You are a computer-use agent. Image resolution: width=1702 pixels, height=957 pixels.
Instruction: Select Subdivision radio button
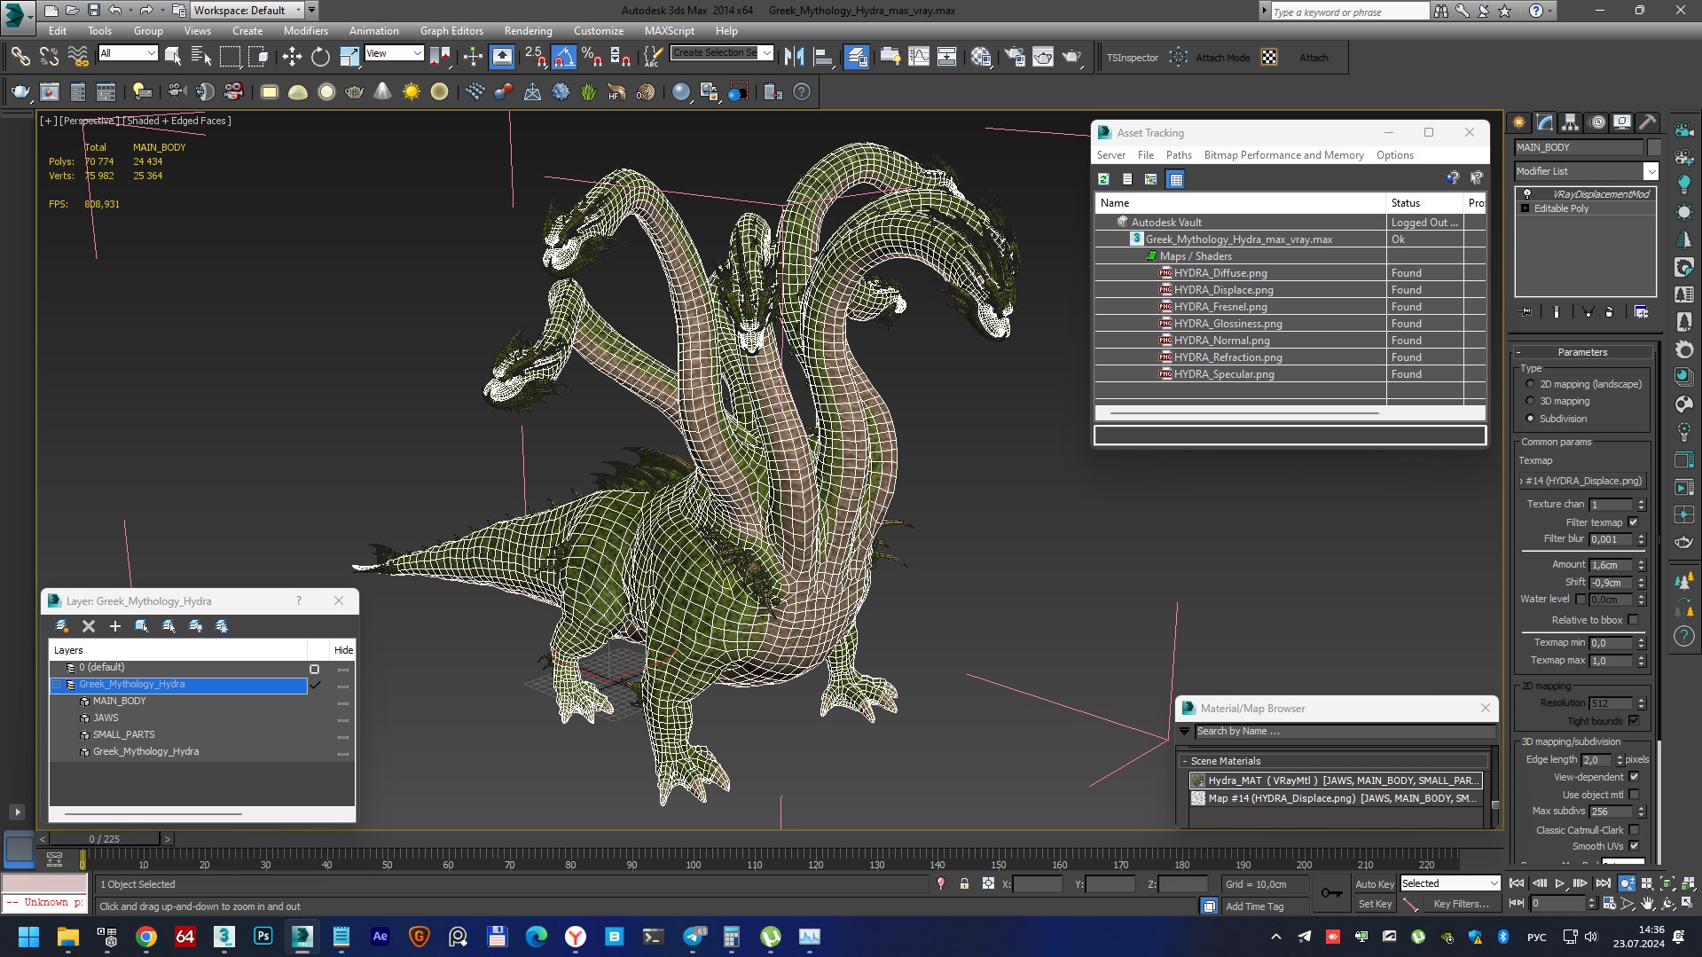coord(1530,419)
